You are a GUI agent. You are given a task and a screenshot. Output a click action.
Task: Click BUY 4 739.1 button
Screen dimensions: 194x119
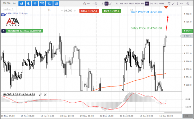tap(111, 11)
